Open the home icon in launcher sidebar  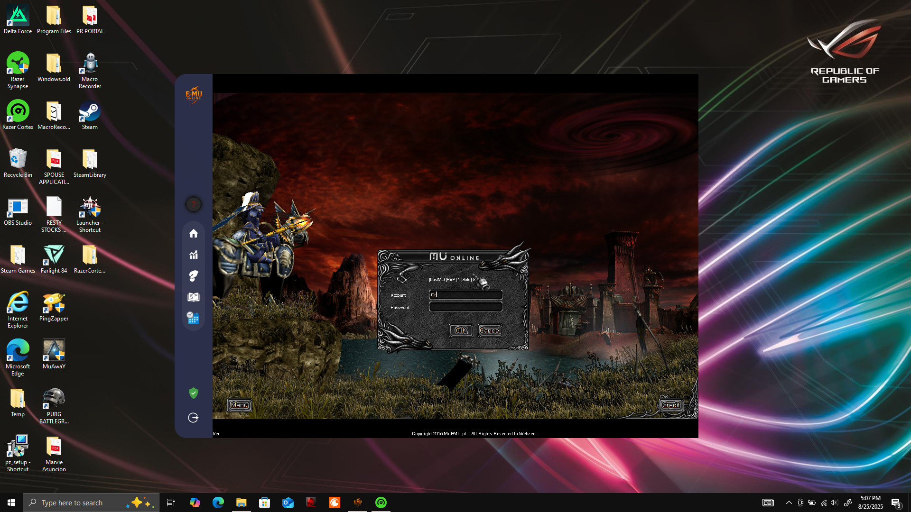point(193,233)
